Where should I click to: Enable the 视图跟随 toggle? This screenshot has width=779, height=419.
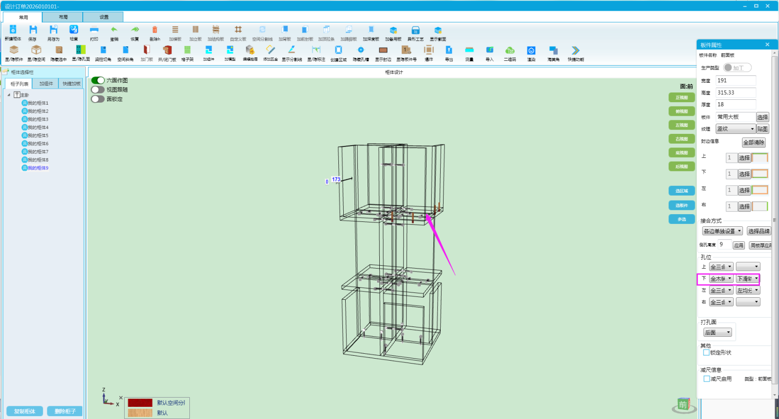(98, 90)
